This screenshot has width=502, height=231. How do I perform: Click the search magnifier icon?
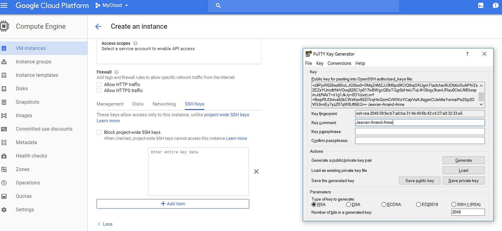click(218, 6)
